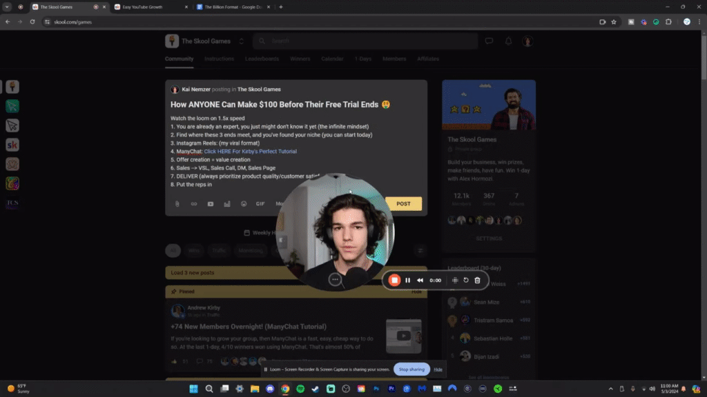
Task: Click the Andrew Kirby author name
Action: coord(204,308)
